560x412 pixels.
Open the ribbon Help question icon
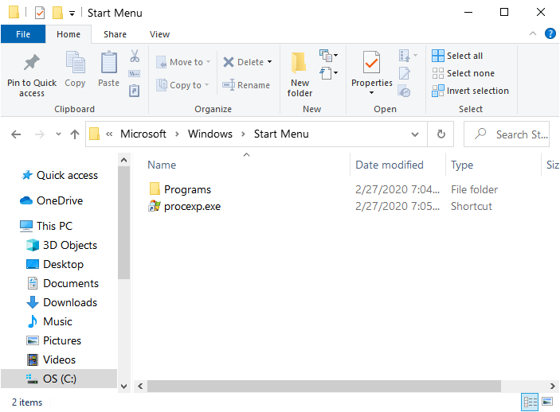[550, 34]
